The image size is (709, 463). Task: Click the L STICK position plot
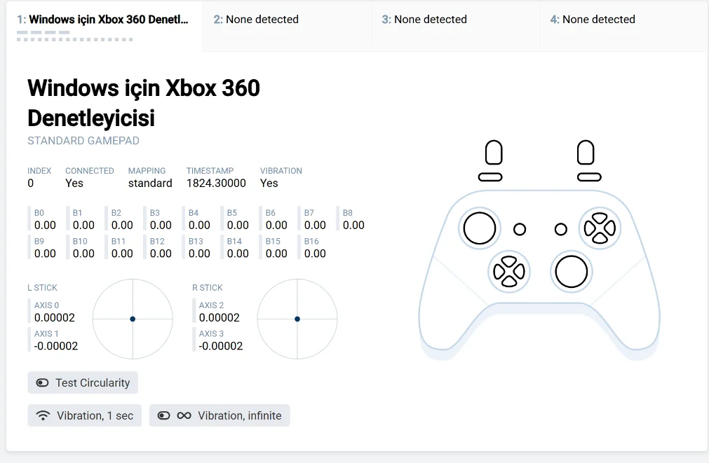pos(133,319)
